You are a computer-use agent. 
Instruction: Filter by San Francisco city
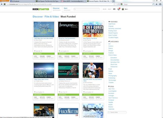[x=113, y=98]
